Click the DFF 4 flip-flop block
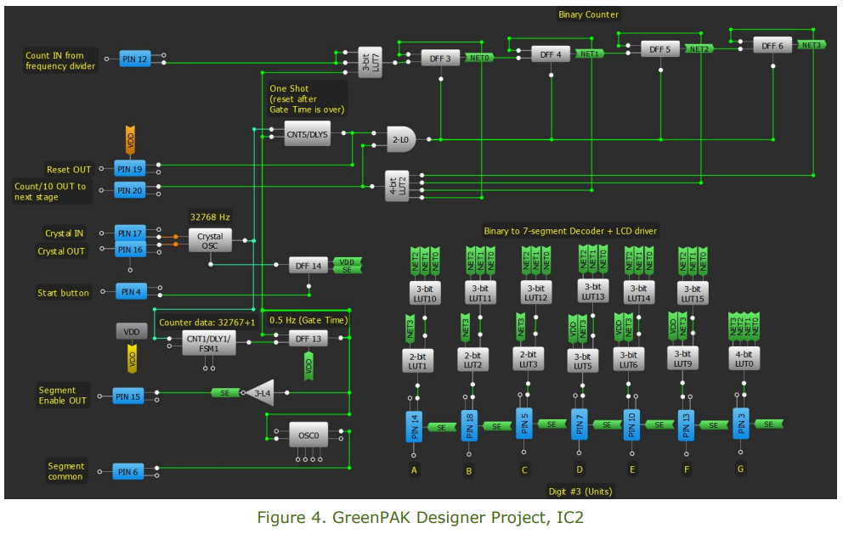Viewport: 843px width, 534px height. click(x=551, y=54)
